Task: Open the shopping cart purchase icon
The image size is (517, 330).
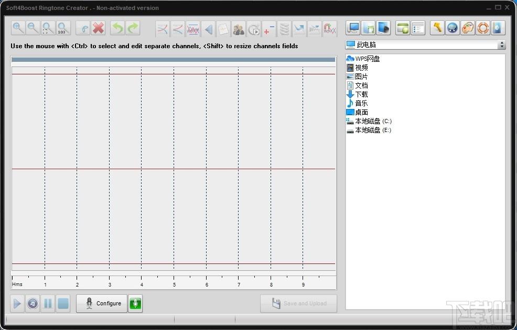Action: (x=453, y=28)
